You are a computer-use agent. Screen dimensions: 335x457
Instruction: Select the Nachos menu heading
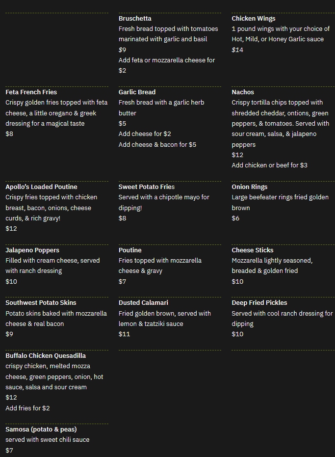click(x=243, y=92)
